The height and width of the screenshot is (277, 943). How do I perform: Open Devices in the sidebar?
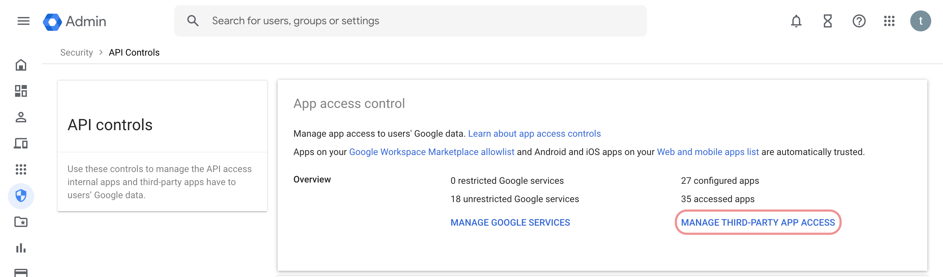coord(21,144)
